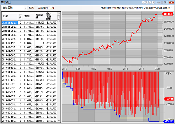Select the 2019-11-11 date cell
This screenshot has height=124, width=175.
click(x=10, y=72)
